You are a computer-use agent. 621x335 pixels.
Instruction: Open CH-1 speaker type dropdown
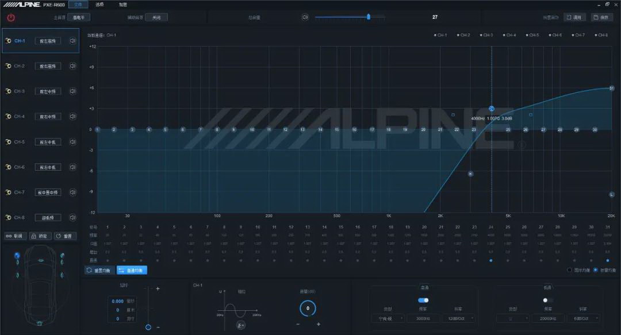coord(48,41)
